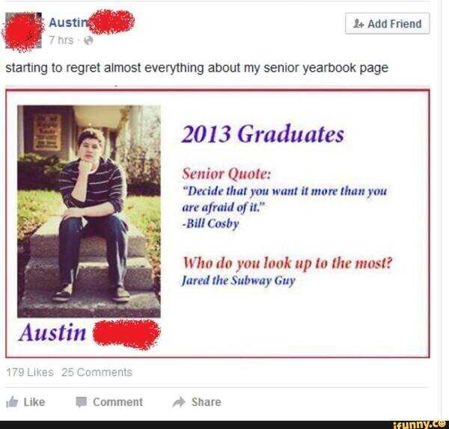Click the 2013 Graduates heading
This screenshot has height=429, width=449.
263,134
